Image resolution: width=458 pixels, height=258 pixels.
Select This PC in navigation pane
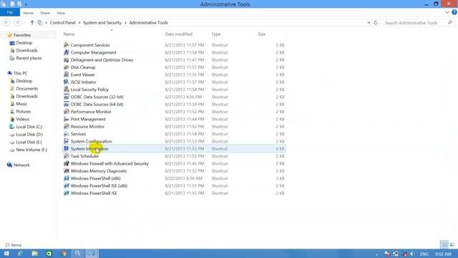coord(21,73)
